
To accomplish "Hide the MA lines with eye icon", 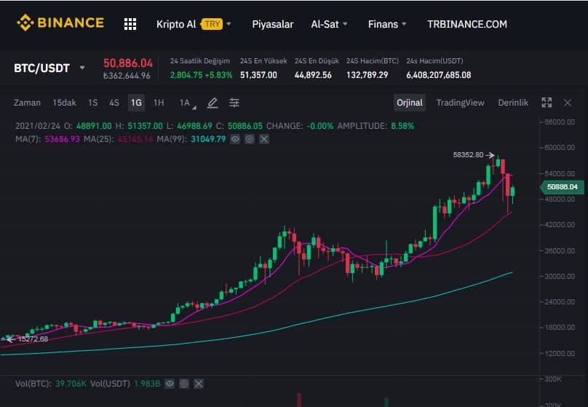I will pyautogui.click(x=235, y=138).
